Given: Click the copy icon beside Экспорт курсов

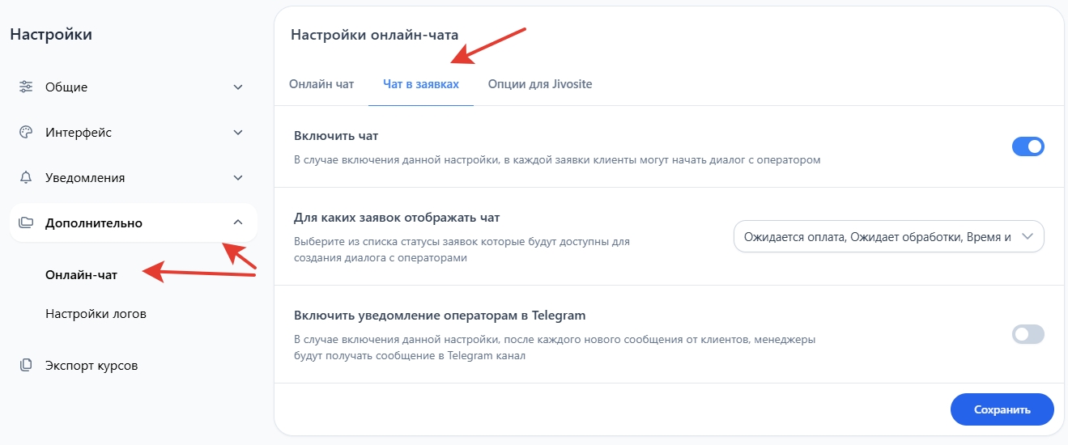Looking at the screenshot, I should 26,365.
